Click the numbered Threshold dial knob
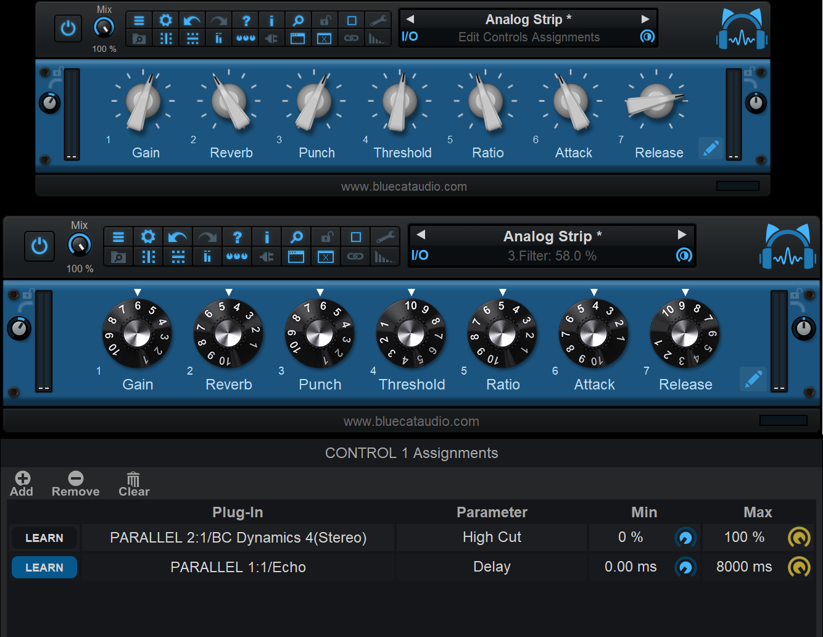This screenshot has width=823, height=637. (x=411, y=334)
